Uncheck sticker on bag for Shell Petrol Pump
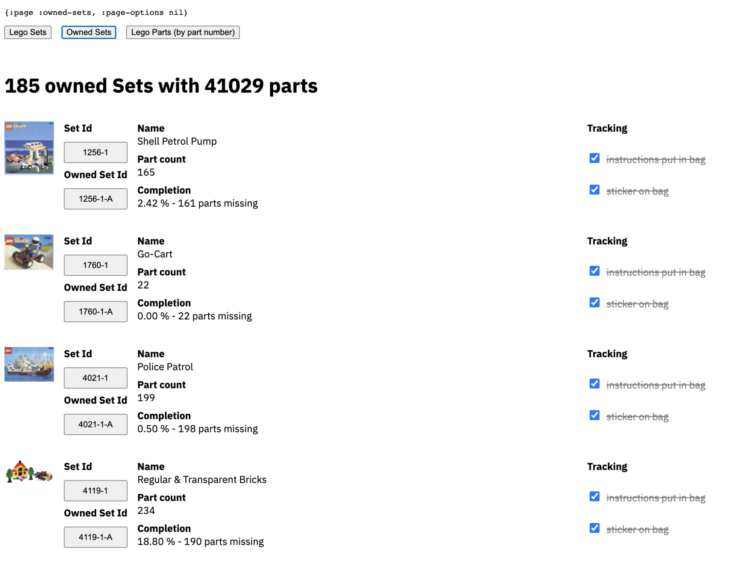Screen dimensions: 732x562 pyautogui.click(x=594, y=190)
